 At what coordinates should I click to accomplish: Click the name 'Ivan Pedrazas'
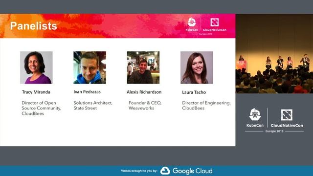tap(87, 92)
